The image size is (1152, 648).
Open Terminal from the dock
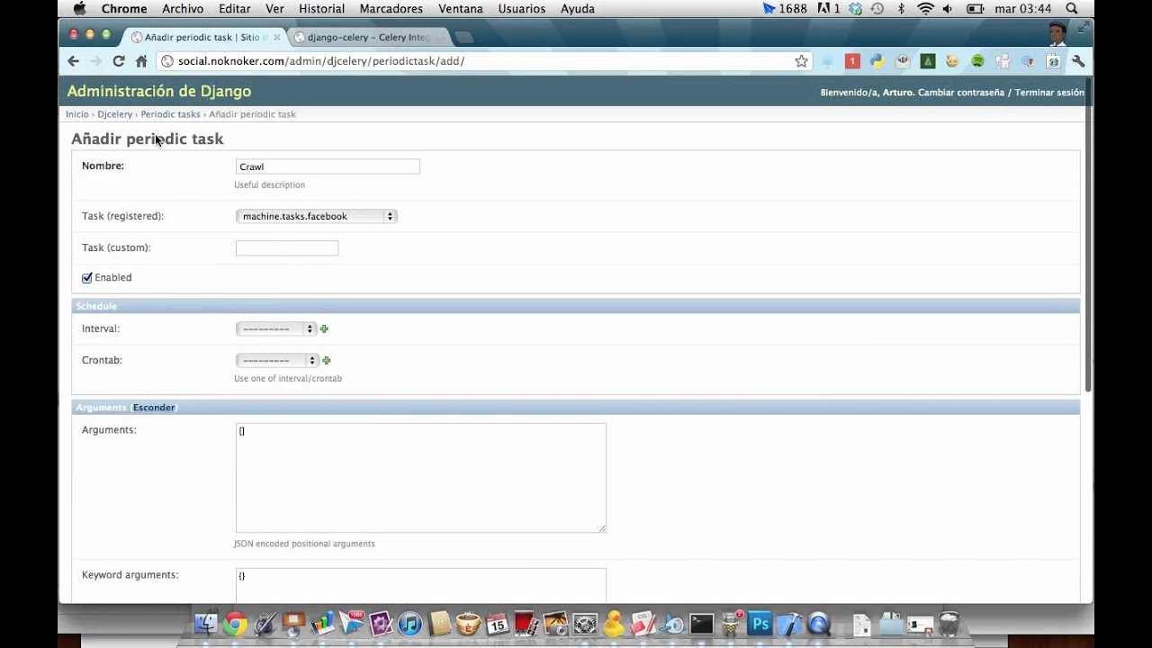tap(701, 624)
